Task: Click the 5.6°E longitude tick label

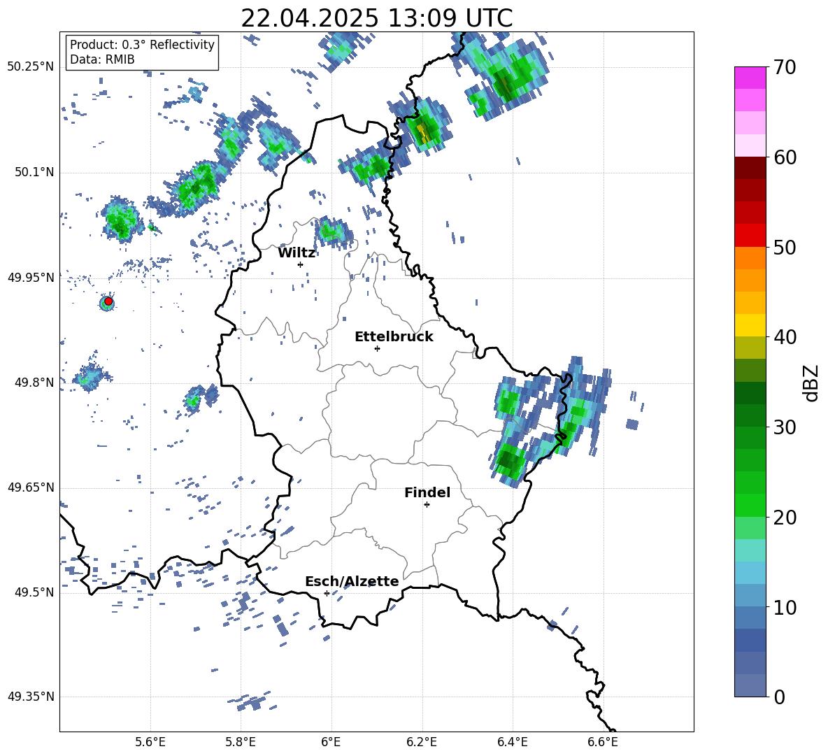Action: coord(150,742)
